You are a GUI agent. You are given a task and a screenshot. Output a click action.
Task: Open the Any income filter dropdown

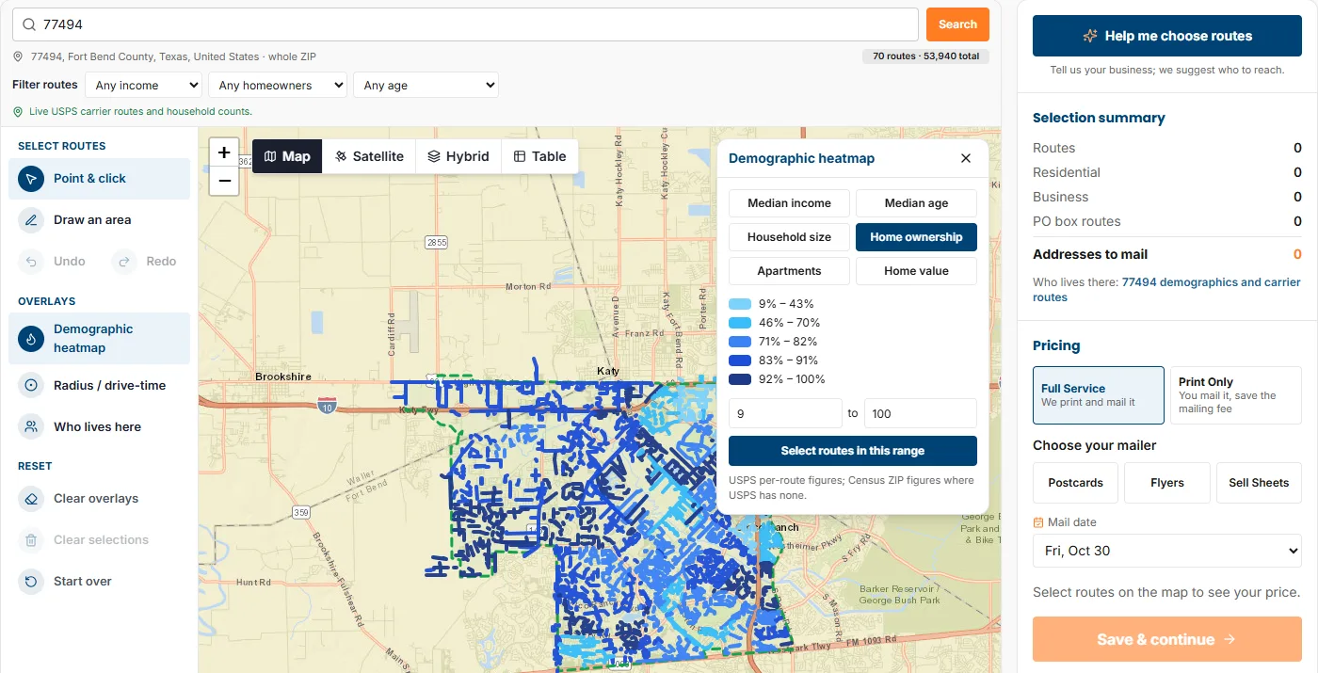(143, 85)
